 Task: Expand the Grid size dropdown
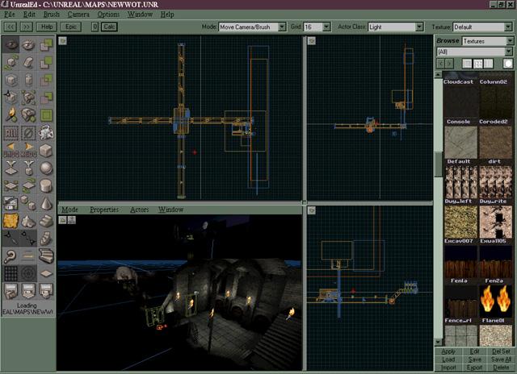point(326,27)
